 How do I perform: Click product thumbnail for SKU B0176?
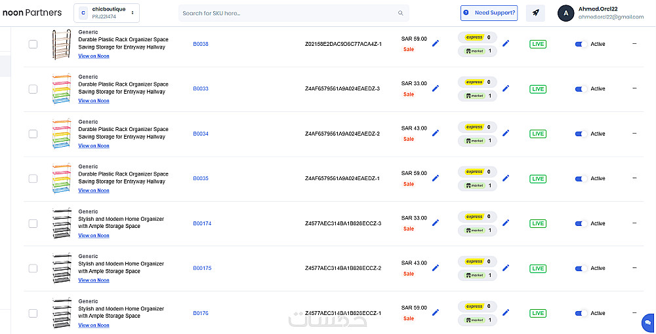[x=61, y=313]
